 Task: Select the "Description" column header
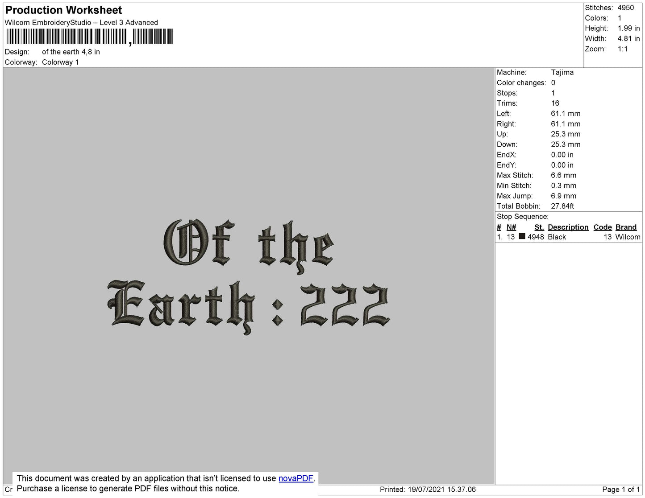coord(568,227)
